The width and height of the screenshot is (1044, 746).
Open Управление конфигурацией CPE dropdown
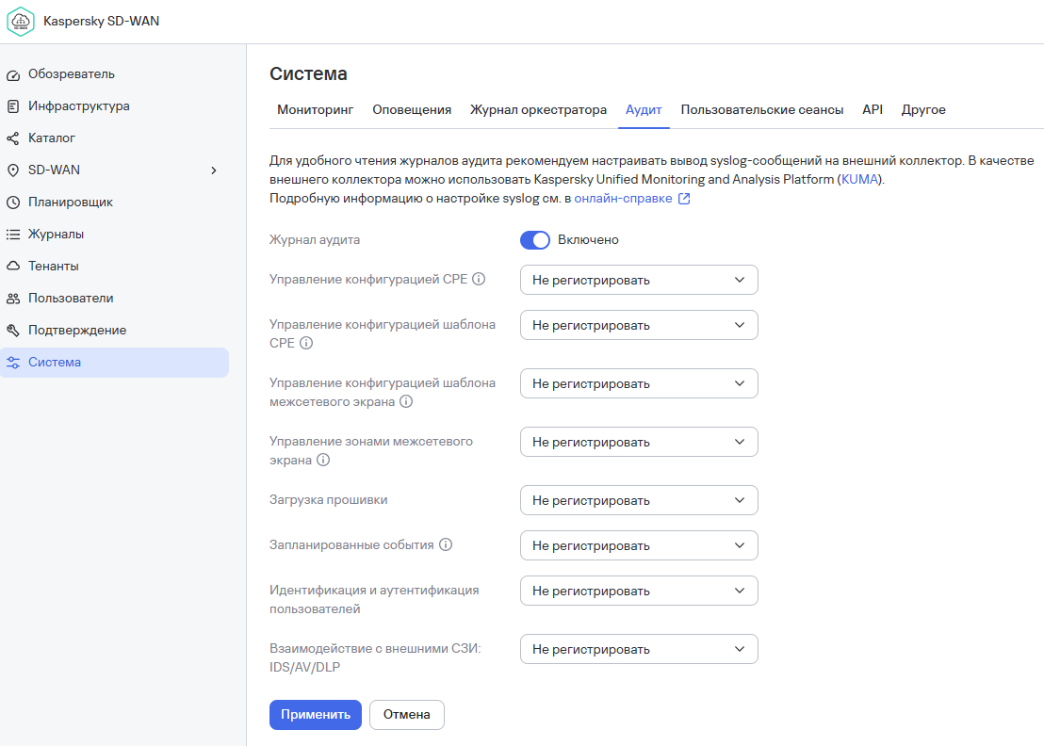(639, 280)
